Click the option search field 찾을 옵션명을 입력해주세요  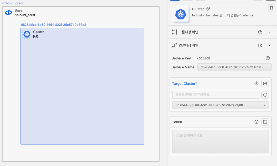[216, 95]
